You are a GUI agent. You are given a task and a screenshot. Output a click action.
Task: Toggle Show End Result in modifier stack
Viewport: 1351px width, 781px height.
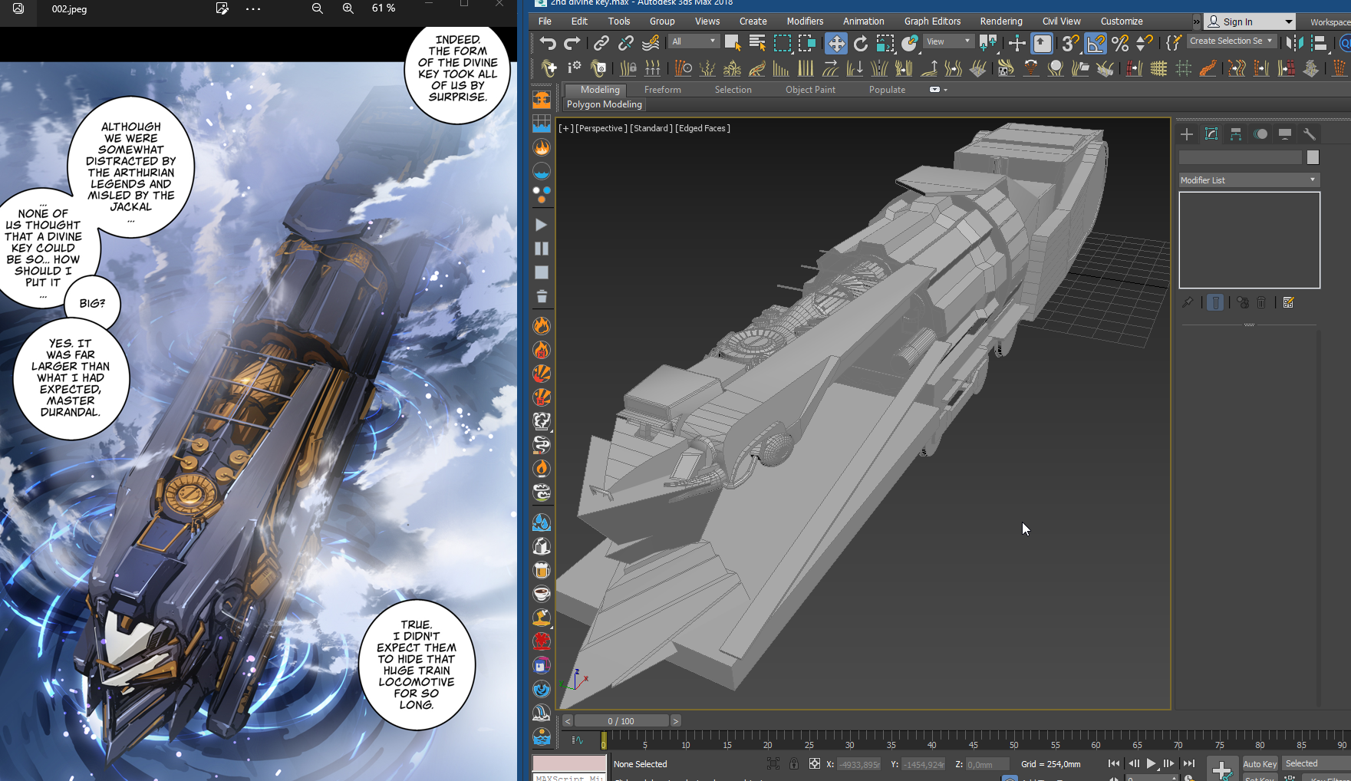[x=1216, y=303]
